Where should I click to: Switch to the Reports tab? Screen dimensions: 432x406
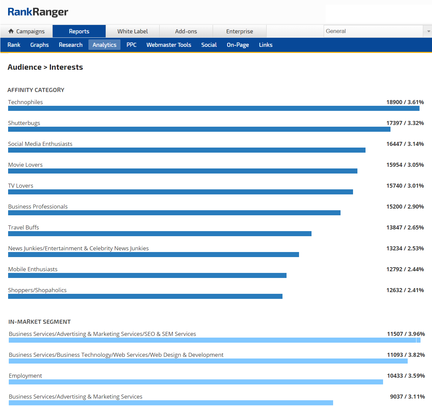[x=79, y=31]
